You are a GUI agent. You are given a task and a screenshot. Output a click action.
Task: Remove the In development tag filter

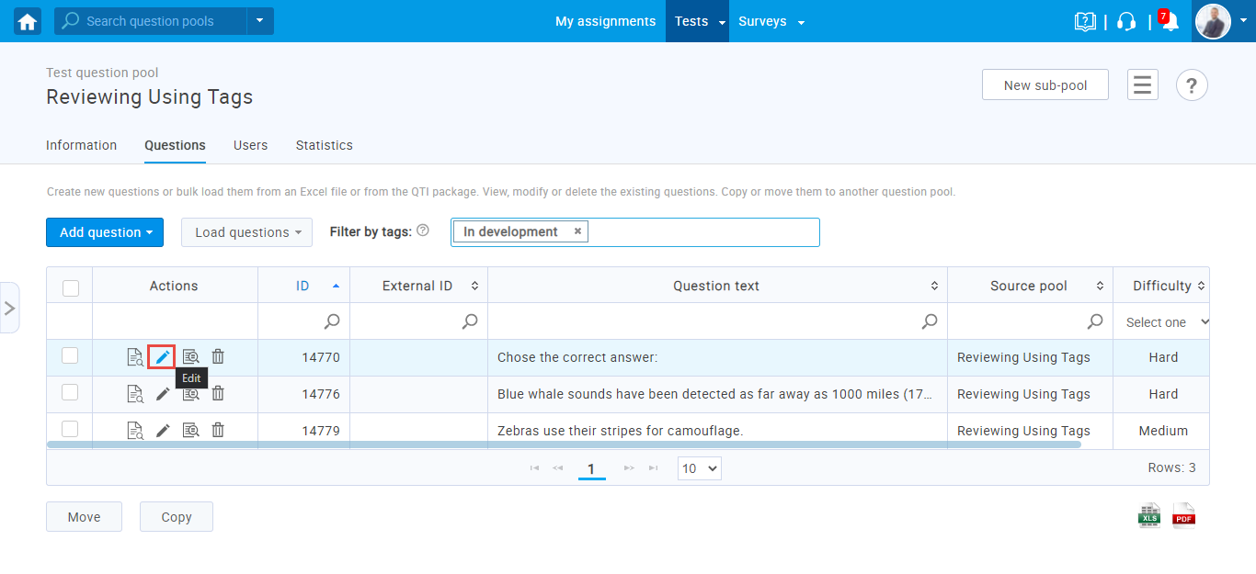pos(577,231)
